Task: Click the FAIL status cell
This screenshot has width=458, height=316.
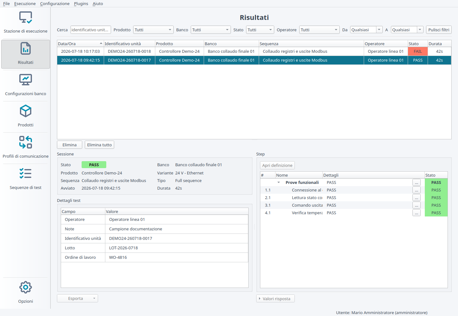Action: tap(418, 51)
